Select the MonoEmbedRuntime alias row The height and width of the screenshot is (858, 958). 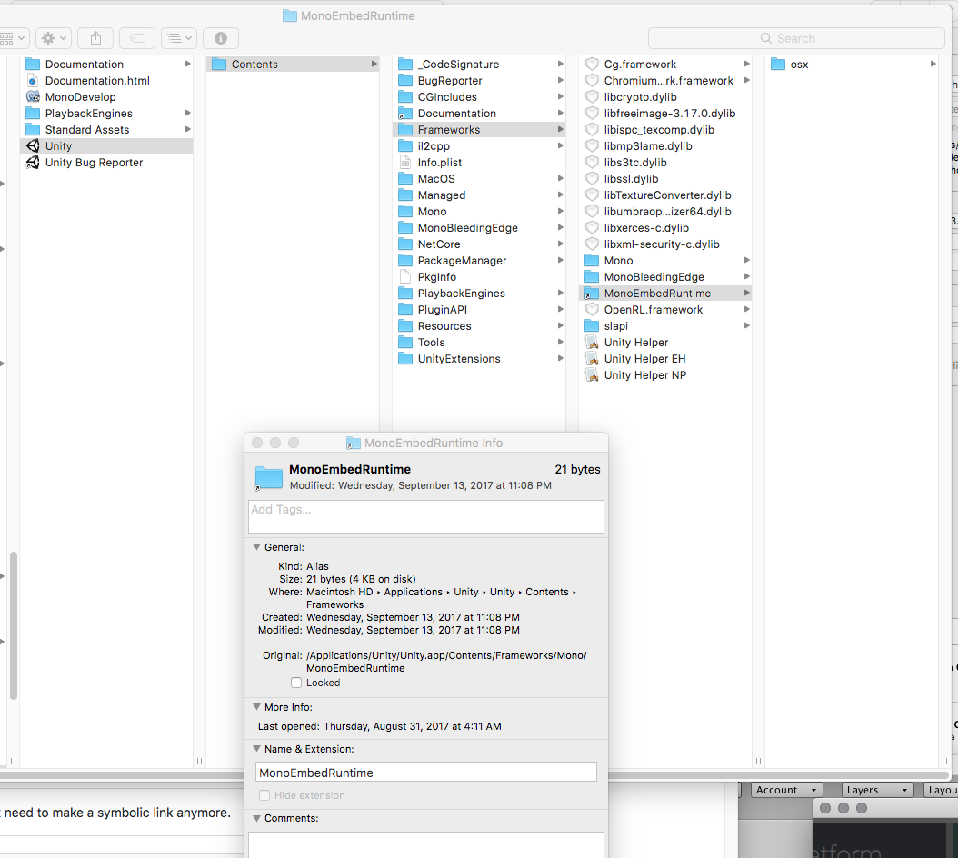point(664,294)
